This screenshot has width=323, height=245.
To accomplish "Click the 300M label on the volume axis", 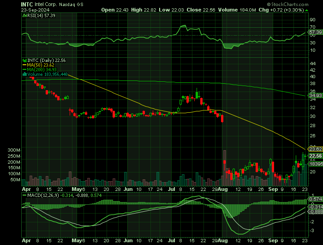I will point(14,150).
